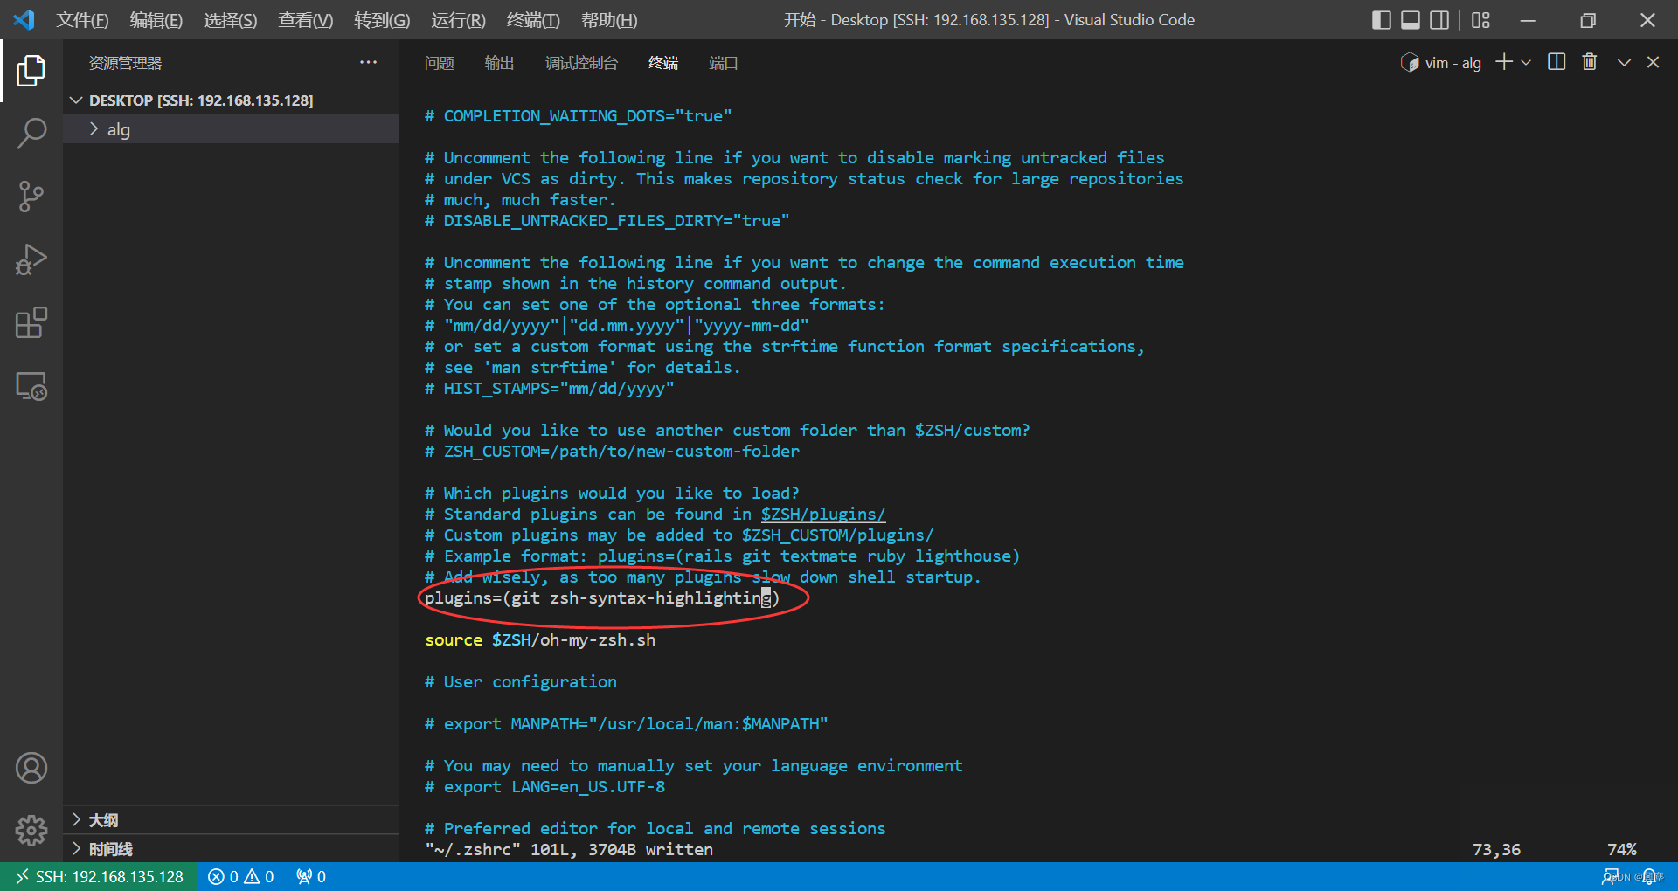1678x891 pixels.
Task: Open the 终端(T) menu
Action: (x=533, y=20)
